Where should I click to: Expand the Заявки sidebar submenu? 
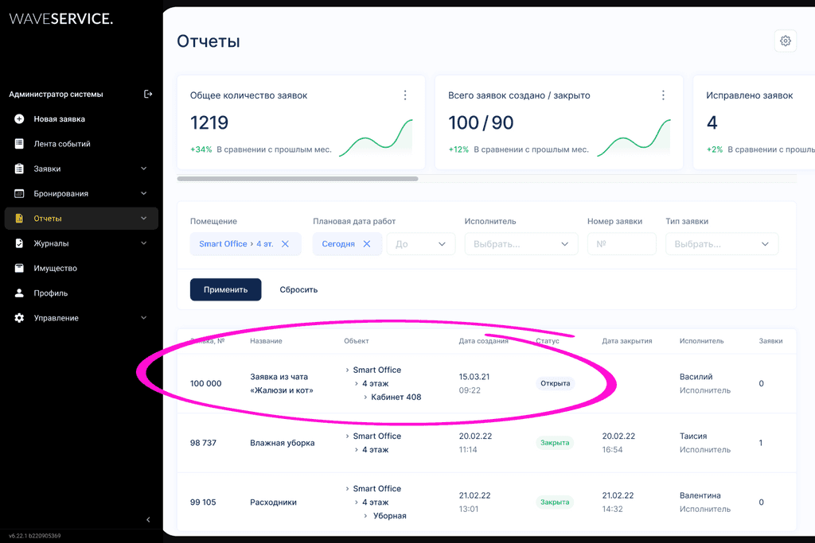pyautogui.click(x=144, y=169)
